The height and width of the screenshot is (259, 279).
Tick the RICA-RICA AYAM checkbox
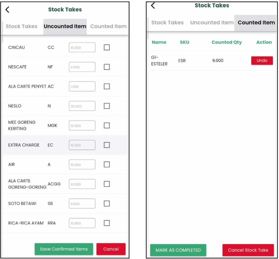tap(107, 223)
